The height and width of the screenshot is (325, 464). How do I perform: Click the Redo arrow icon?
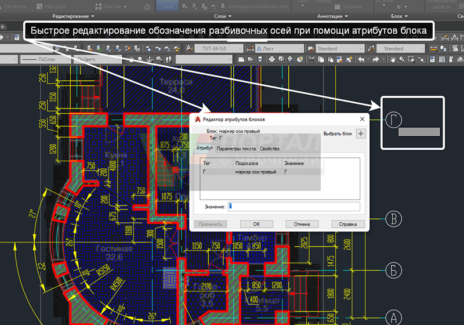[x=375, y=60]
